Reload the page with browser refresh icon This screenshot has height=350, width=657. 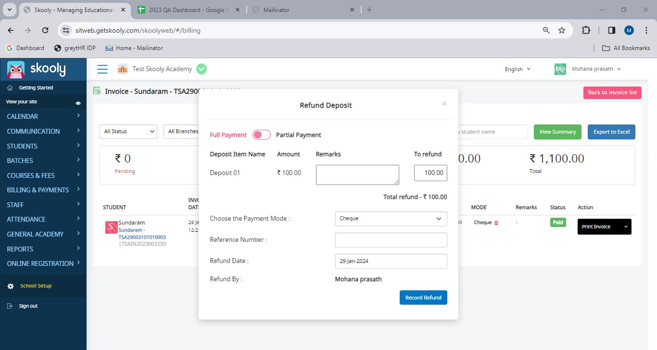[45, 30]
